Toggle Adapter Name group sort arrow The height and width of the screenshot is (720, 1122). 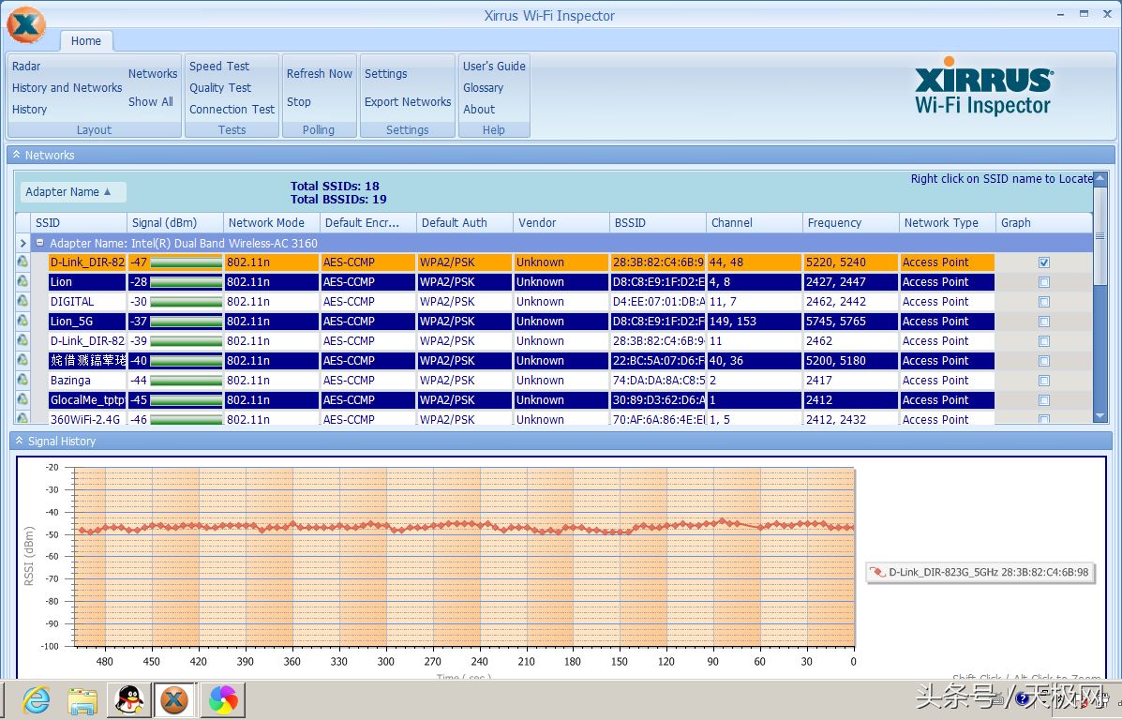point(108,192)
